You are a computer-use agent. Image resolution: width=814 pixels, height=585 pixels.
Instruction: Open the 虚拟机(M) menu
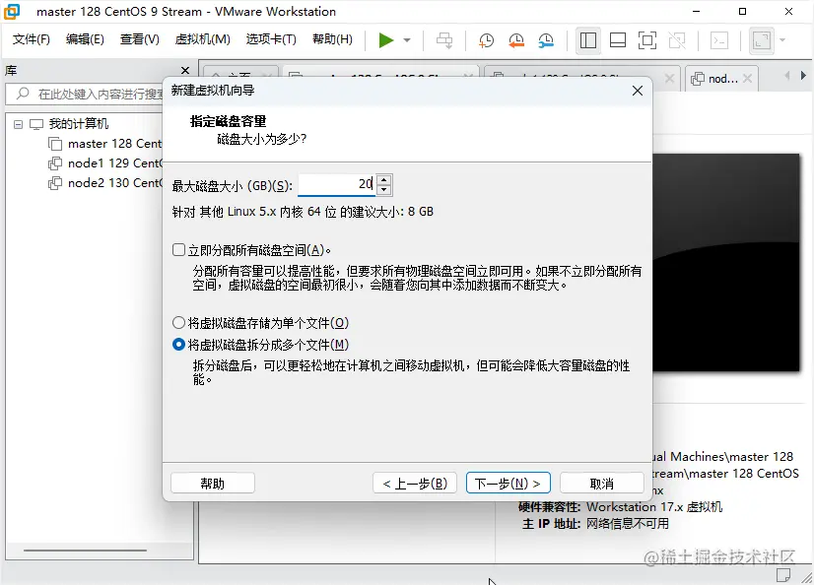click(202, 39)
